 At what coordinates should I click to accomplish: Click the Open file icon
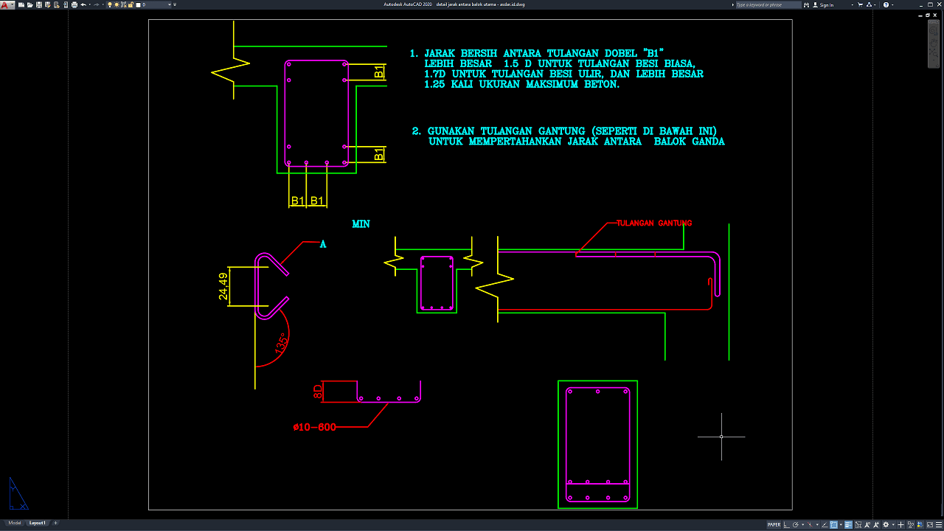tap(29, 4)
